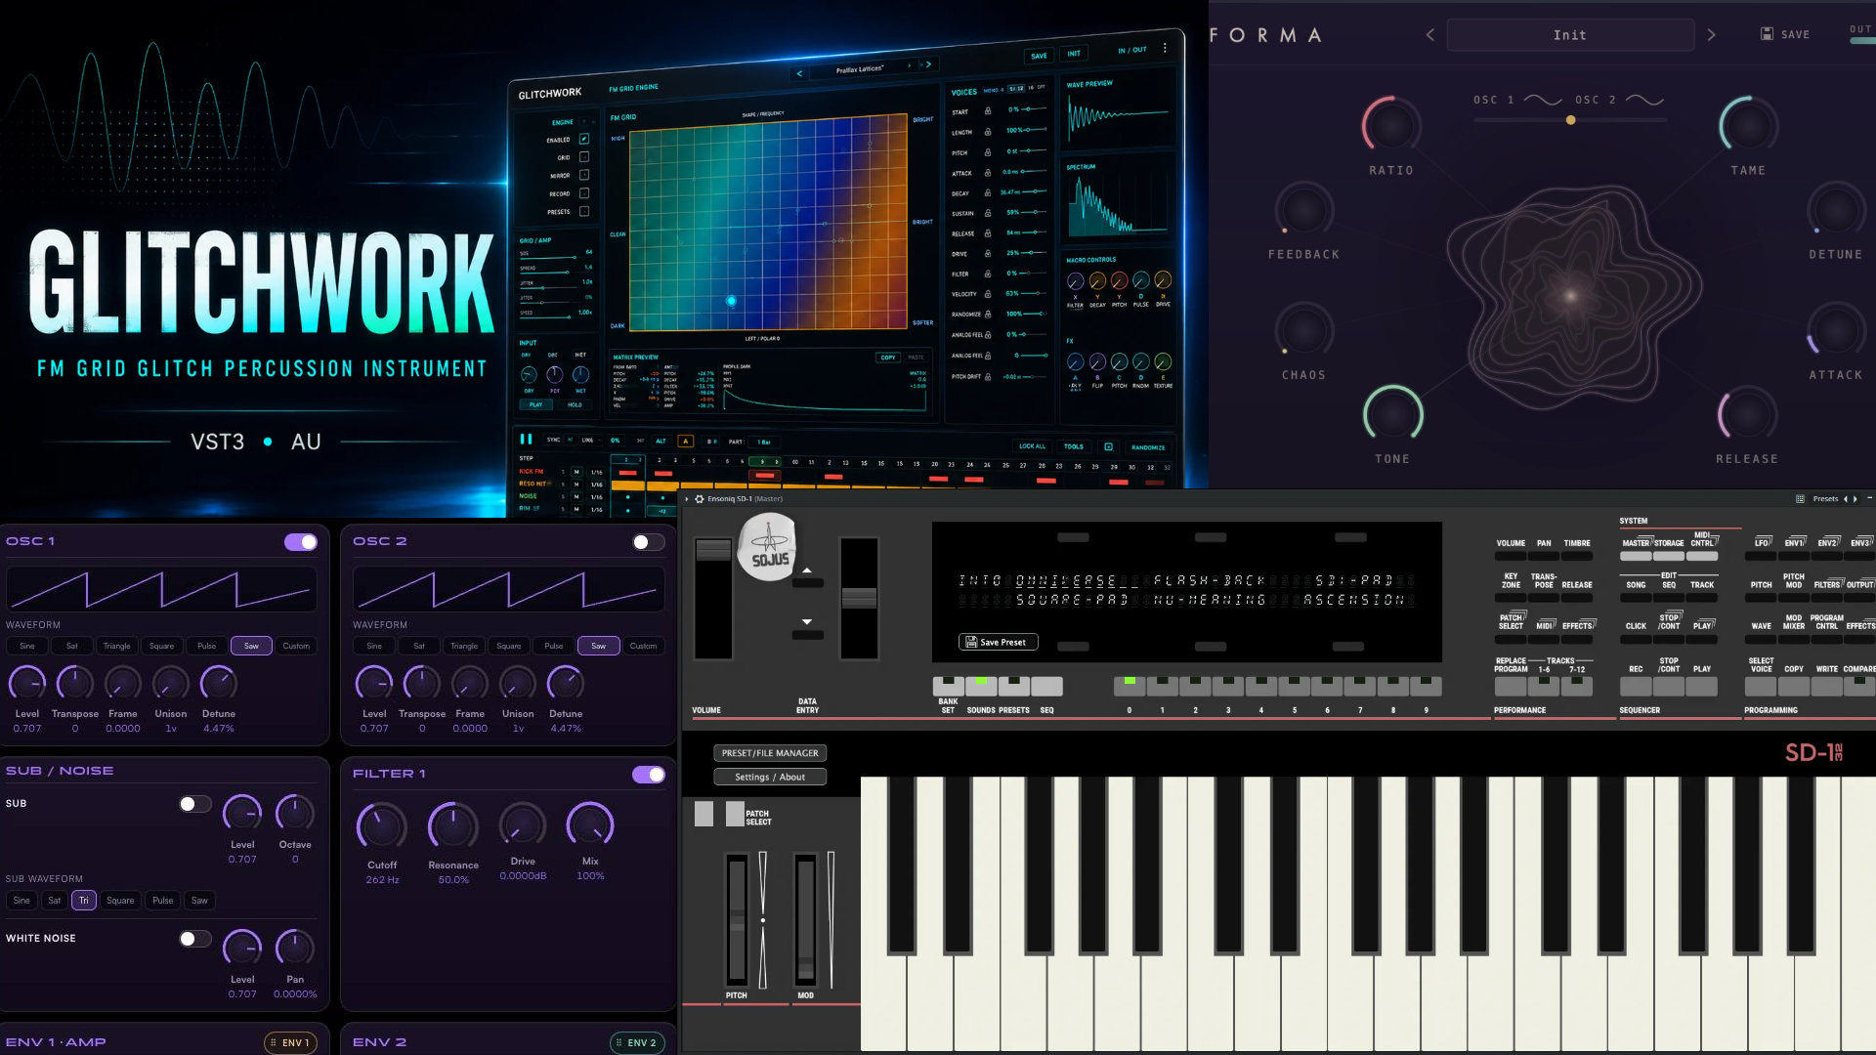
Task: Click the gear icon beside Ensoniq SD-1 title
Action: click(x=700, y=499)
